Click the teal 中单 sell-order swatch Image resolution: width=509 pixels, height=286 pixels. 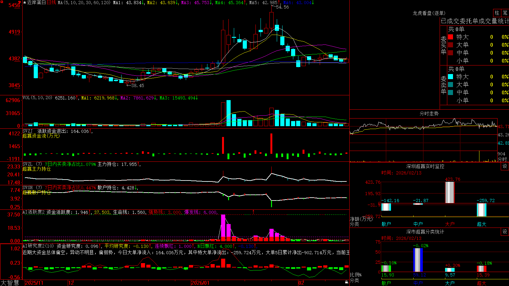(450, 92)
